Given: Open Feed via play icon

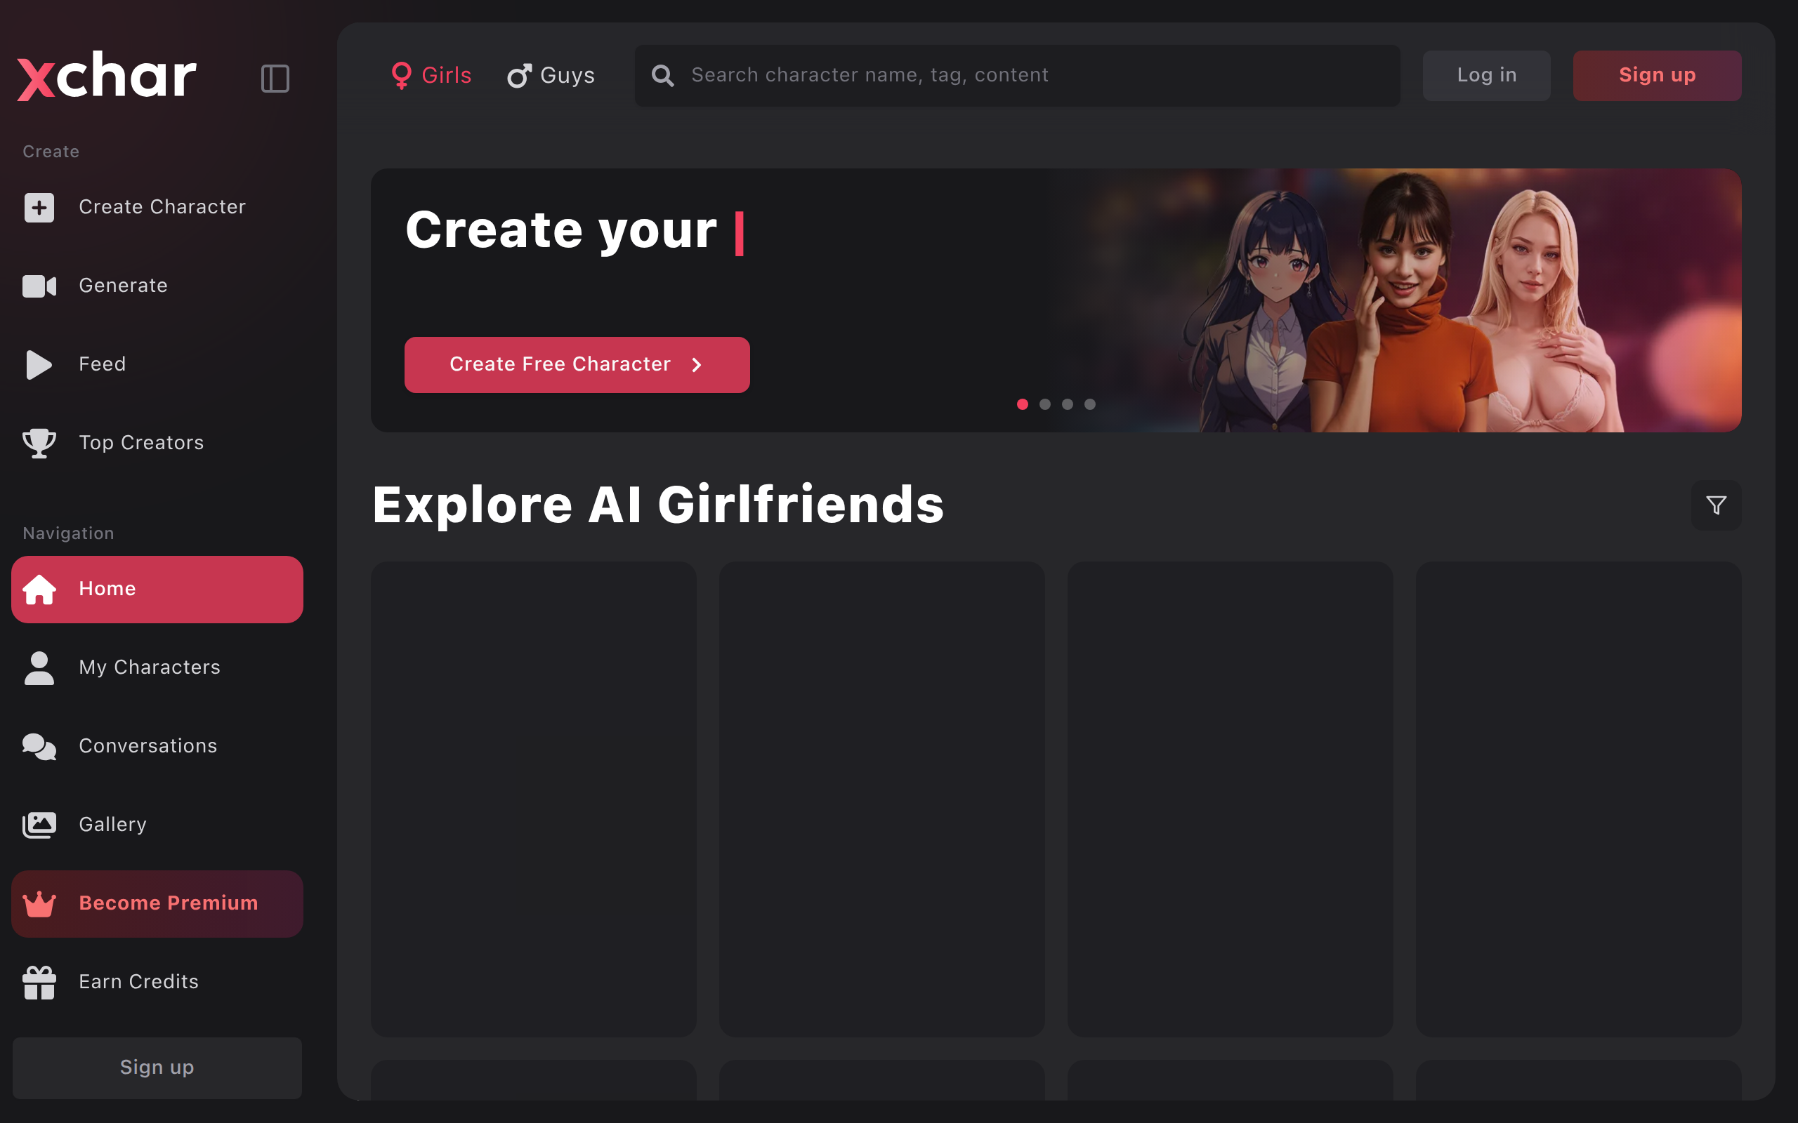Looking at the screenshot, I should [39, 365].
